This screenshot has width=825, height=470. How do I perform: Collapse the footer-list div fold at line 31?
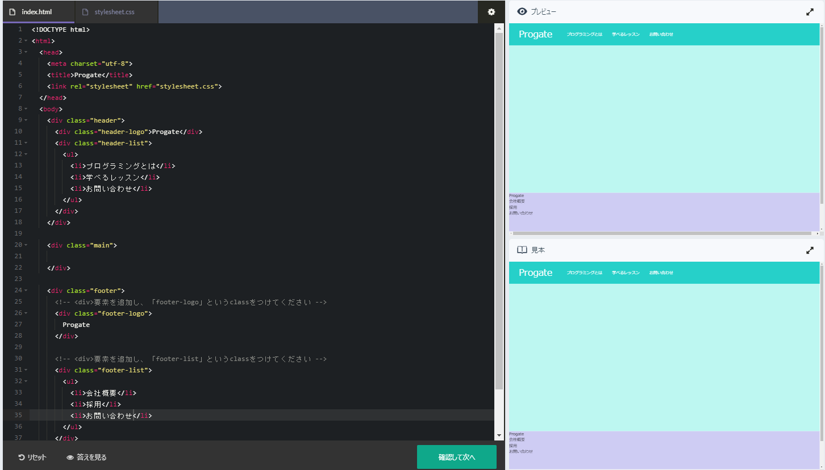pyautogui.click(x=26, y=370)
